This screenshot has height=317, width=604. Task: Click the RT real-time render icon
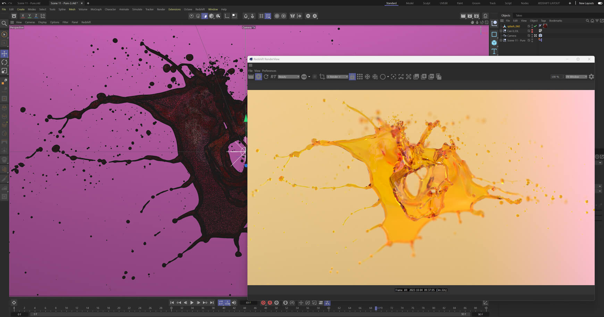[x=274, y=77]
